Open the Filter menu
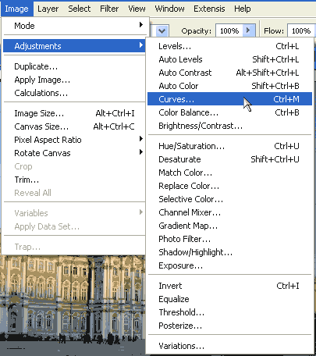 pyautogui.click(x=109, y=9)
